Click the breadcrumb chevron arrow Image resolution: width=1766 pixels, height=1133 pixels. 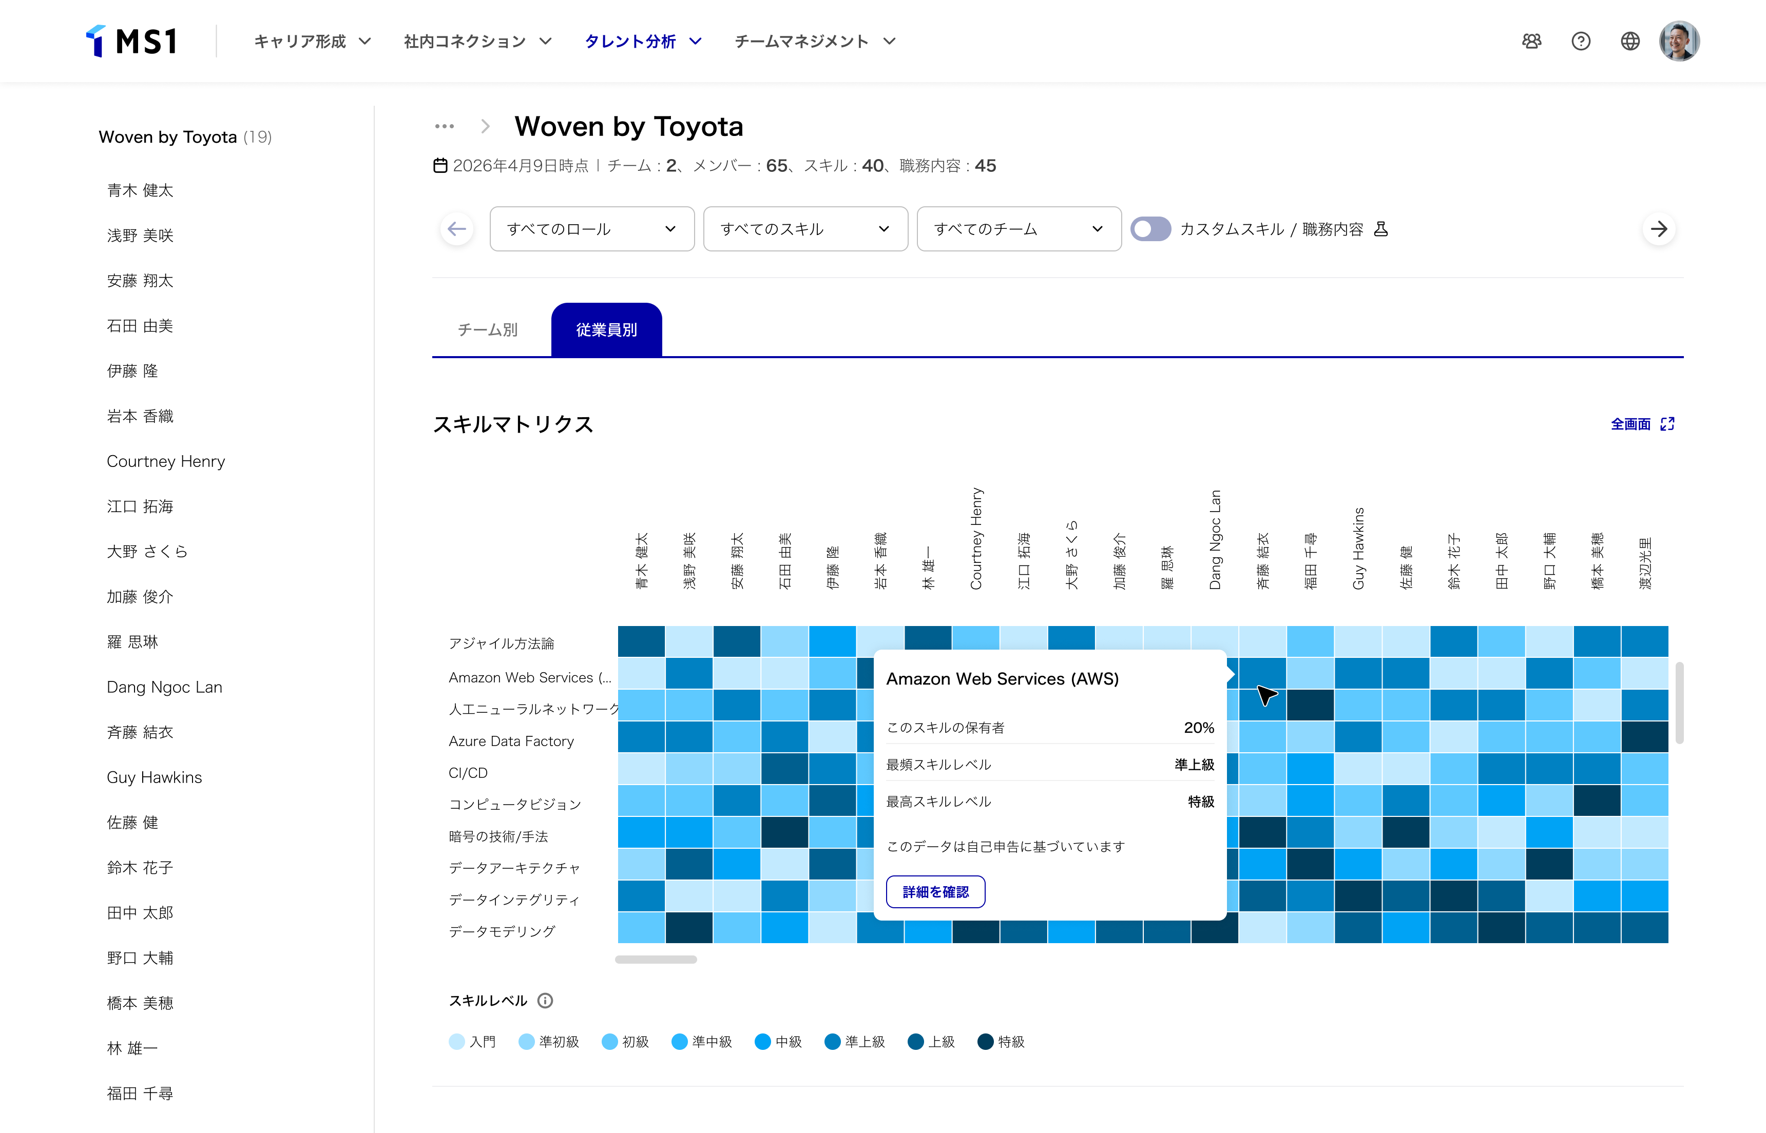485,127
